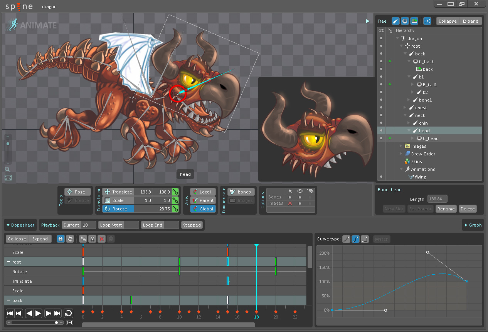
Task: Play animation forward
Action: pos(38,313)
